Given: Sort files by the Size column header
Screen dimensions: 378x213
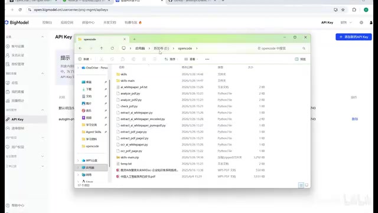Looking at the screenshot, I should pyautogui.click(x=250, y=67).
